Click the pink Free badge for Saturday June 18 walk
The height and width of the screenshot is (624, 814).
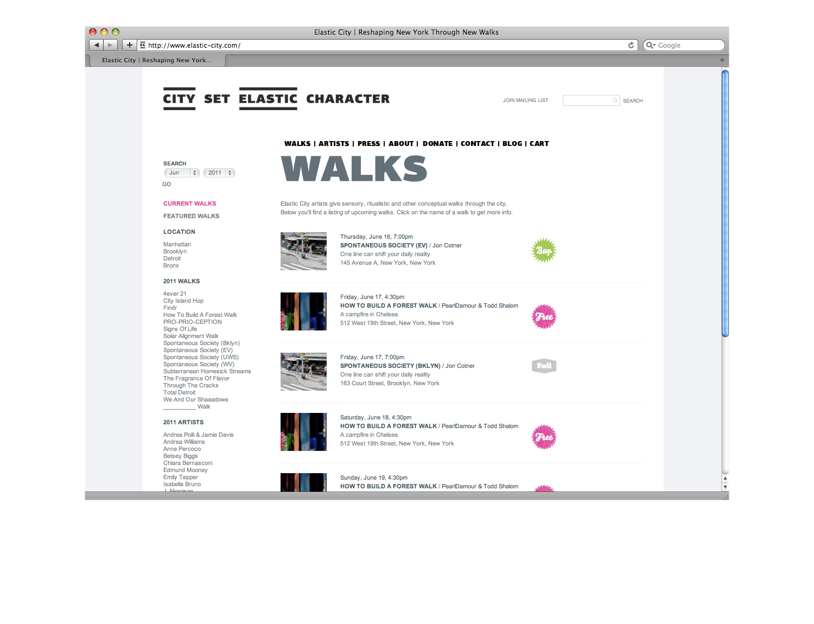pos(544,437)
